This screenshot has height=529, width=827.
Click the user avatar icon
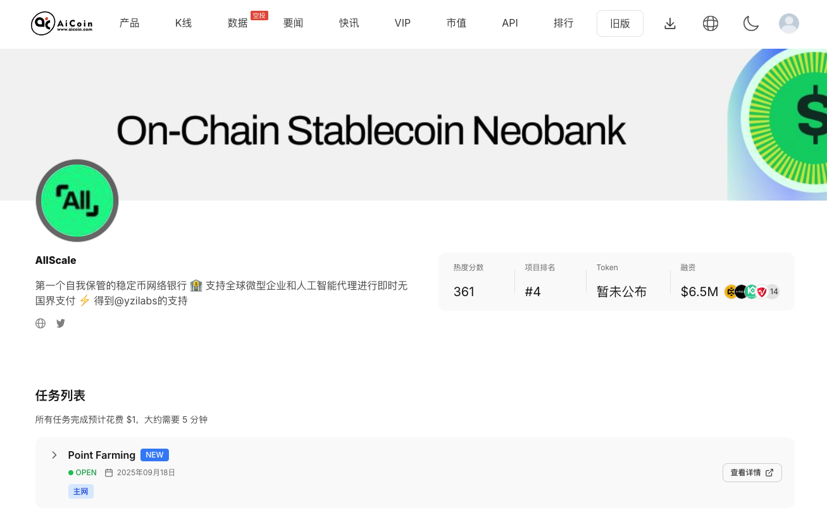click(x=788, y=23)
